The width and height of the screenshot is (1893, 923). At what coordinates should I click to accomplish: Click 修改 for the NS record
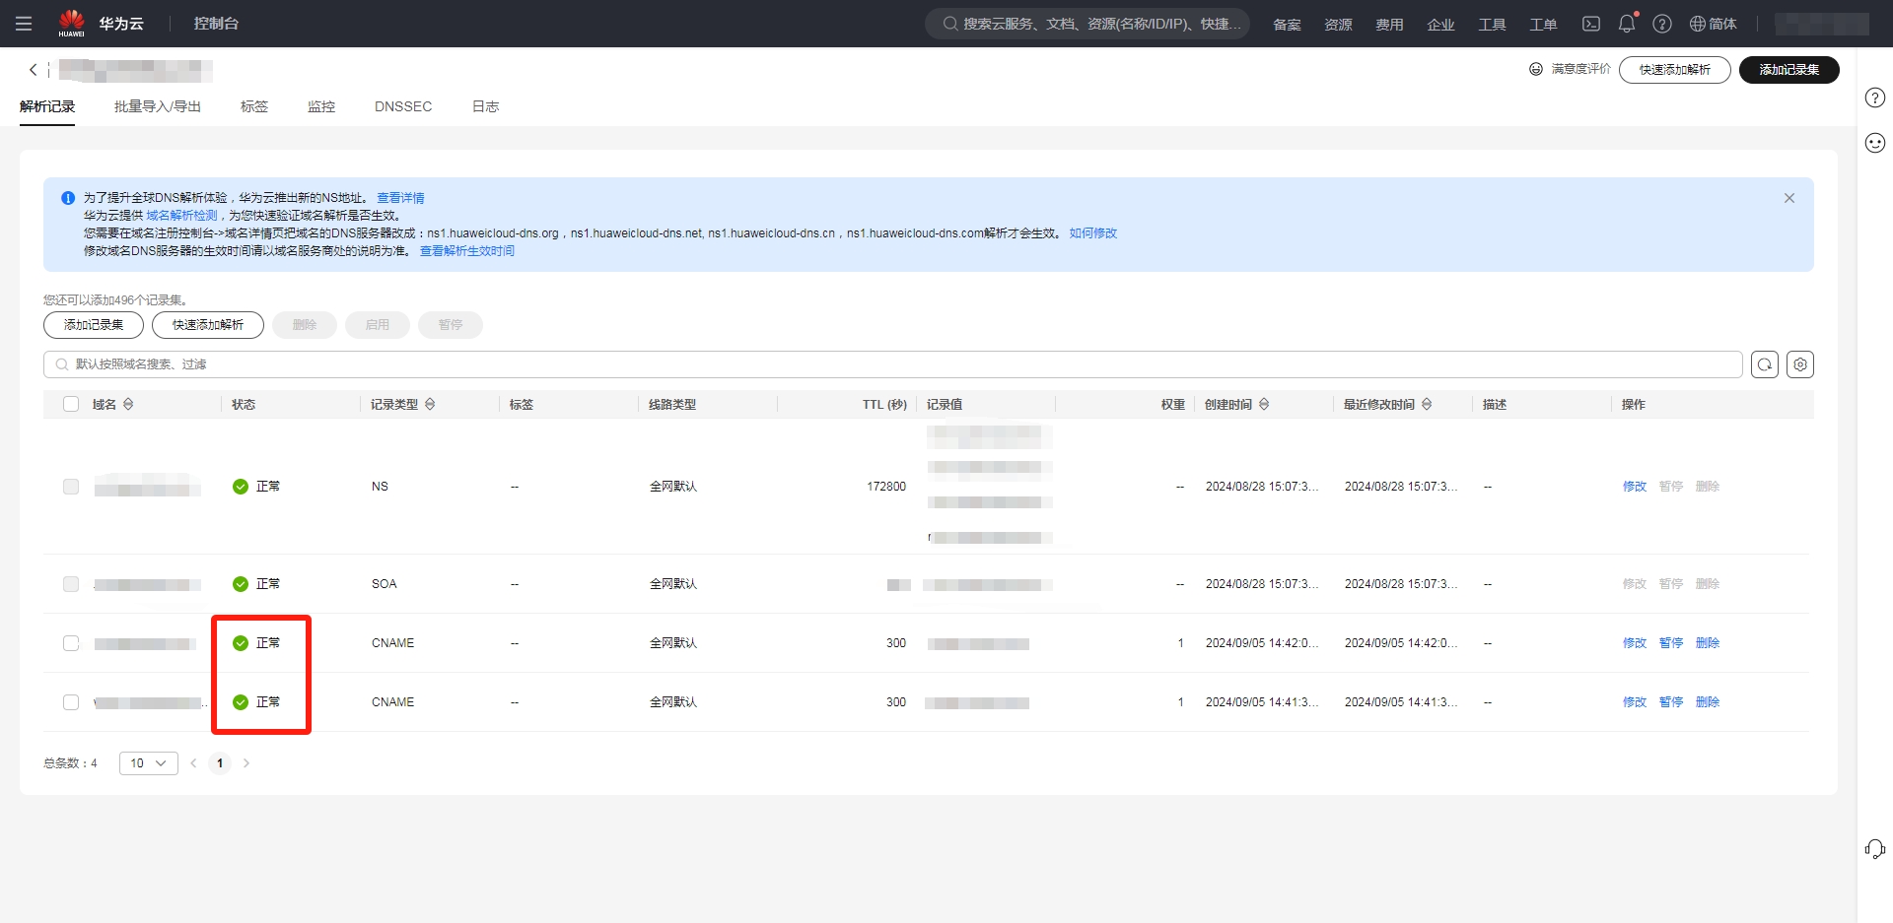[1635, 487]
